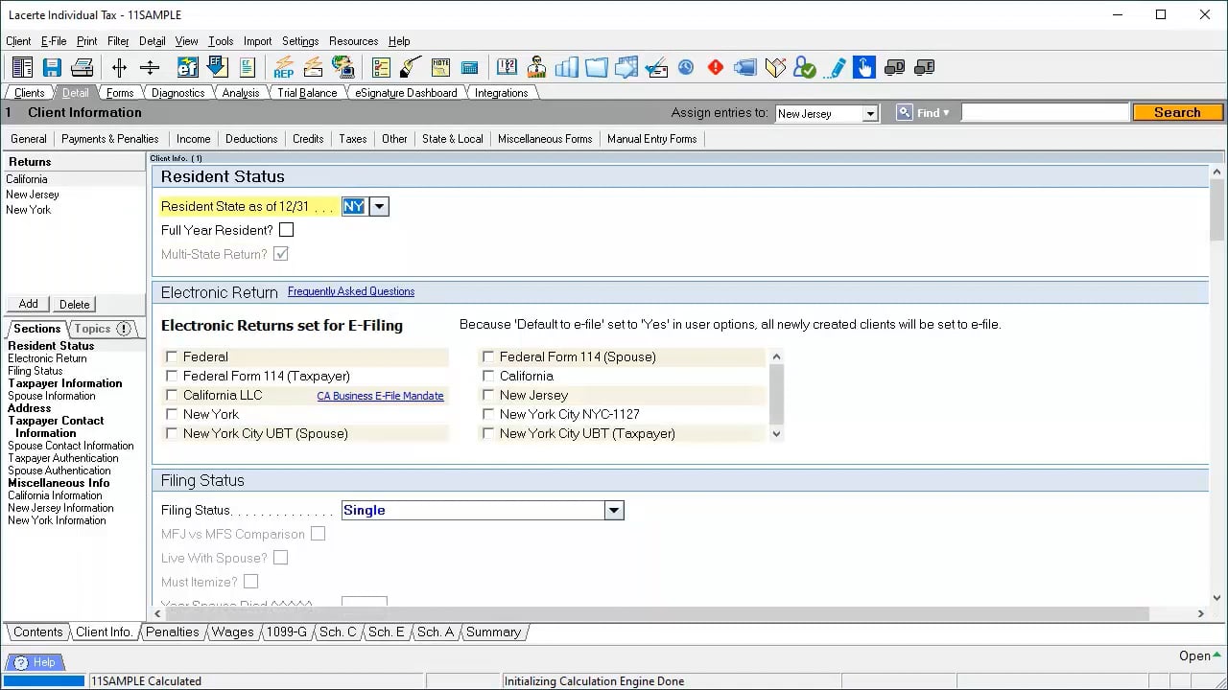The height and width of the screenshot is (690, 1228).
Task: Click the open book 1-2 icon
Action: pos(507,67)
